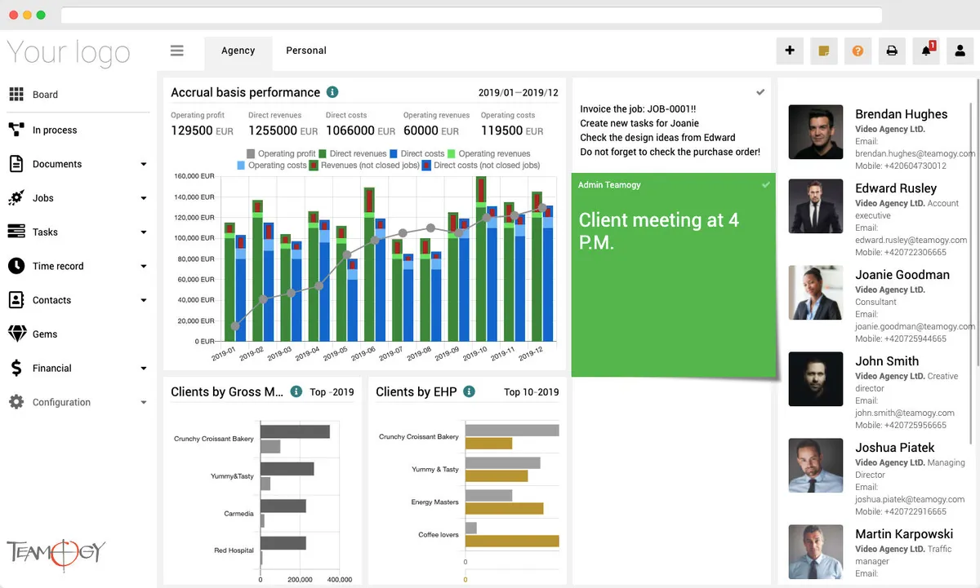Toggle Direct revenues legend series
Screen dimensions: 980x588
click(x=352, y=153)
